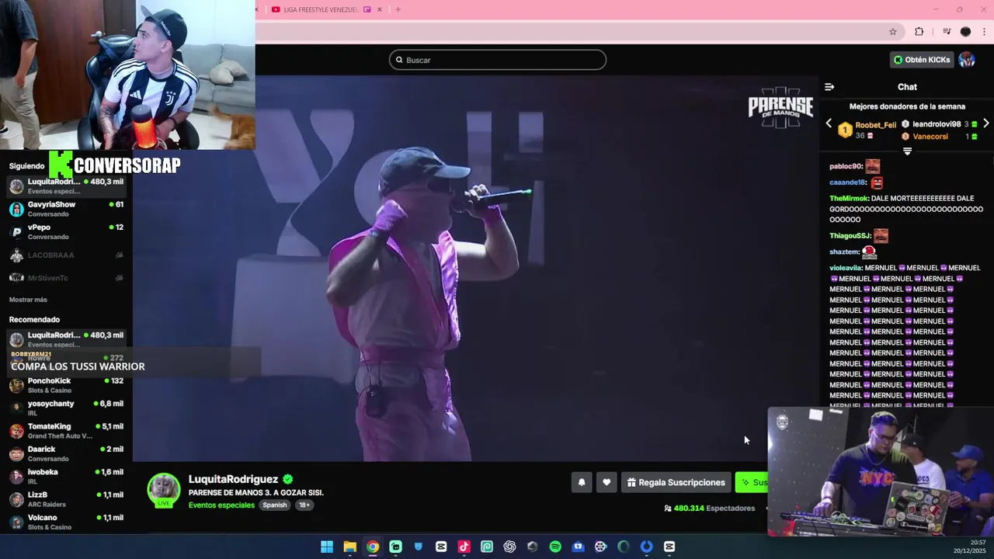Open leandrolovi98 donor entry

(x=940, y=124)
